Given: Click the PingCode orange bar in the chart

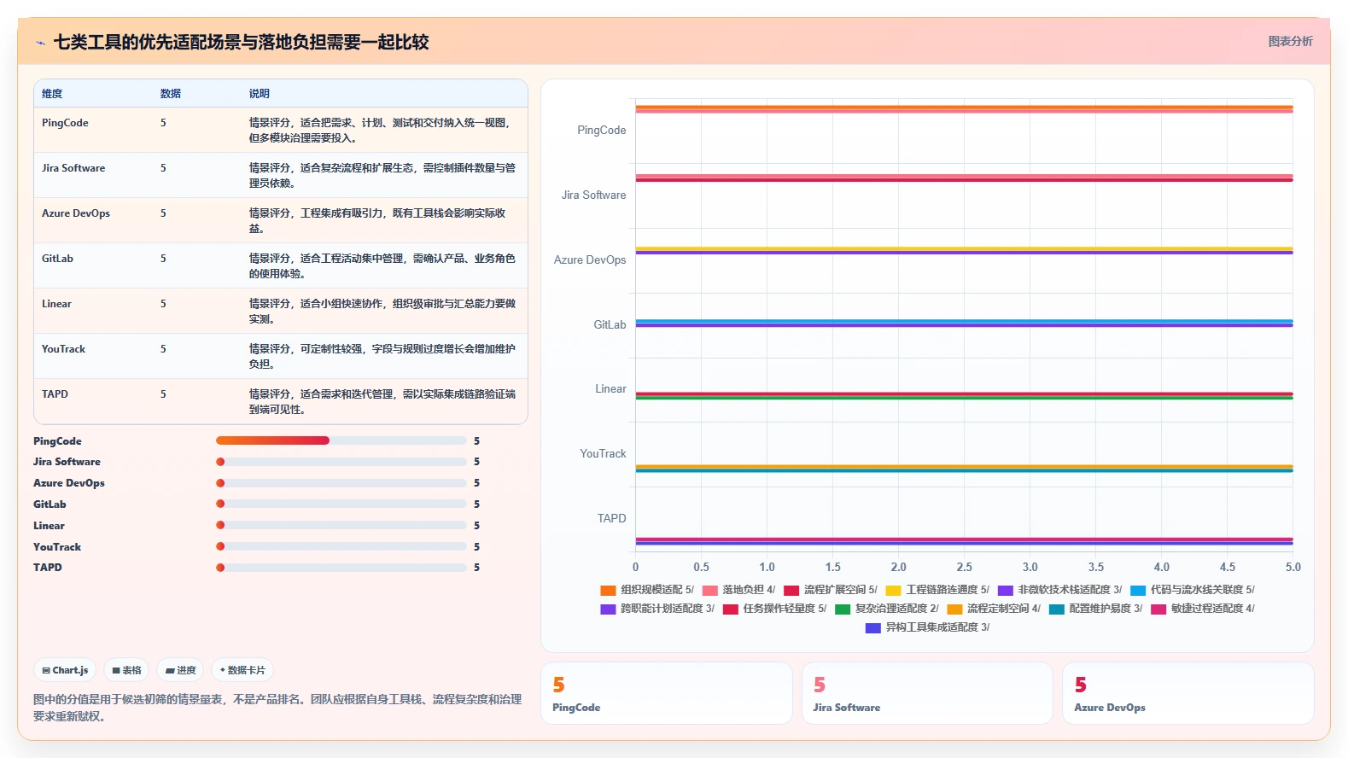Looking at the screenshot, I should [x=964, y=107].
